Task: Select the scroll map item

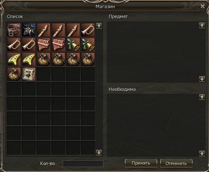Action: 29,74
